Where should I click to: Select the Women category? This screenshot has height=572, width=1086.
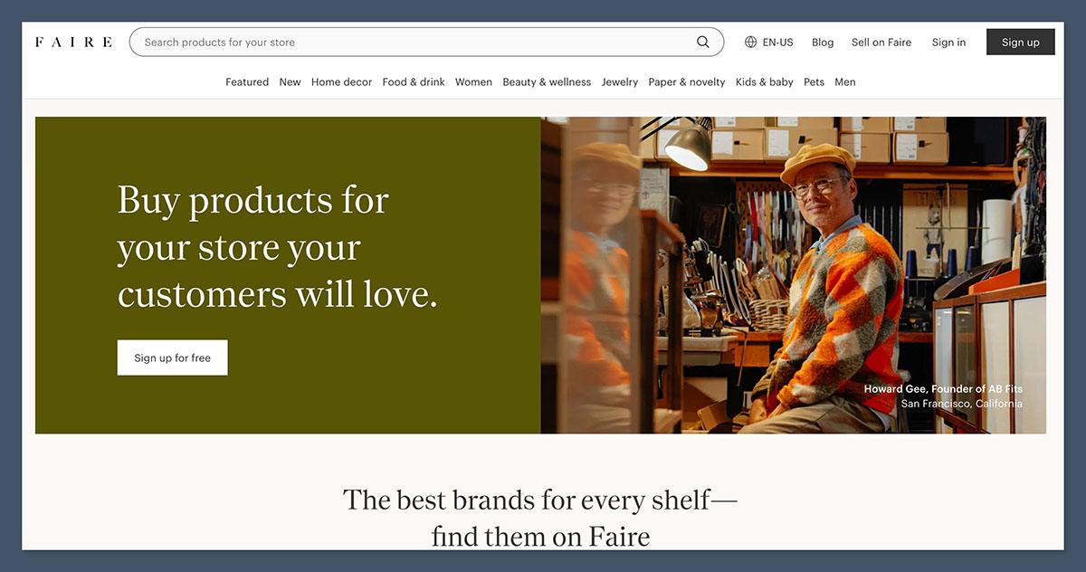click(x=473, y=82)
